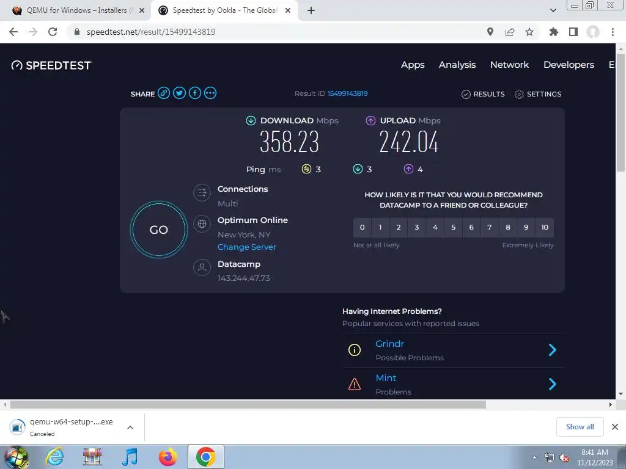The width and height of the screenshot is (626, 469).
Task: Open the Chrome three-dot menu
Action: click(613, 32)
